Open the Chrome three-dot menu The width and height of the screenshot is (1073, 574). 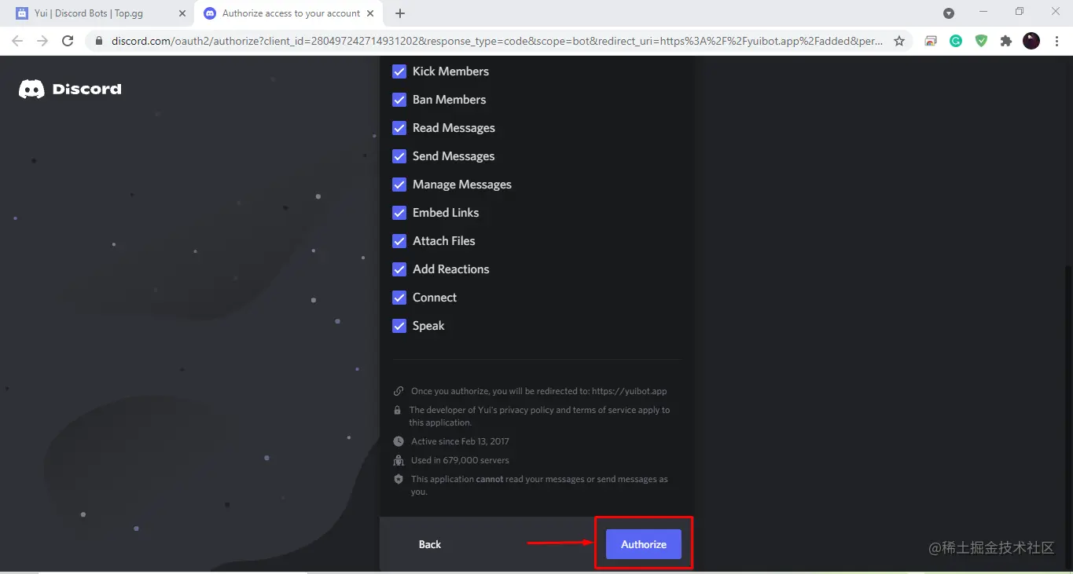[x=1056, y=41]
